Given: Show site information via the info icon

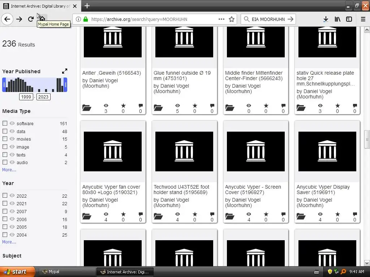Looking at the screenshot, I should click(78, 19).
